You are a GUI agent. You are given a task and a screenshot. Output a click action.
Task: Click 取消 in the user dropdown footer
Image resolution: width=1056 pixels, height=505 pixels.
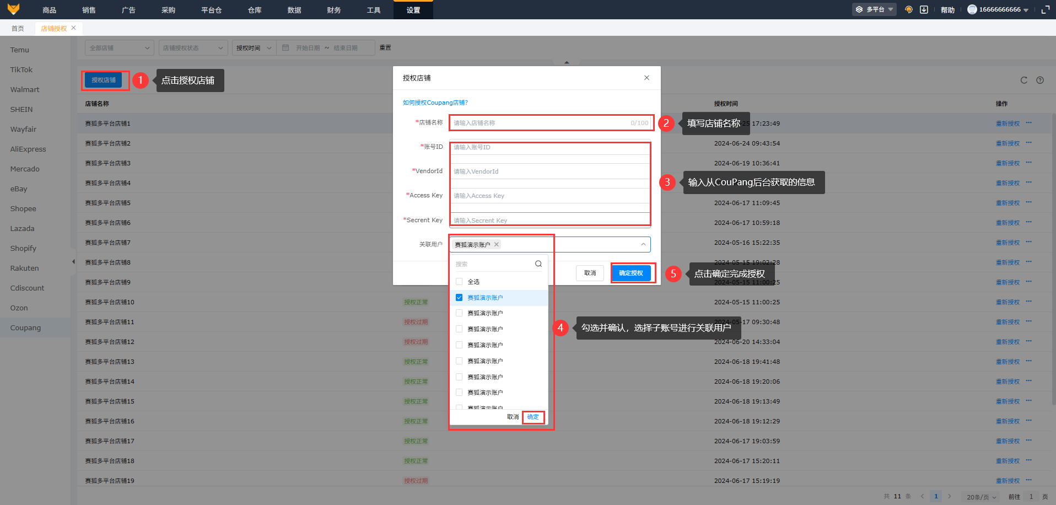(513, 417)
